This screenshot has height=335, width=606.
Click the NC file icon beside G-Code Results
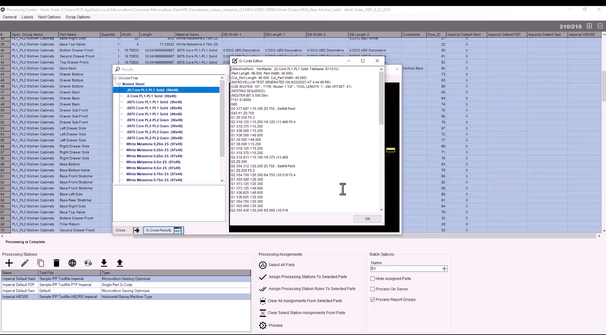coord(178,230)
